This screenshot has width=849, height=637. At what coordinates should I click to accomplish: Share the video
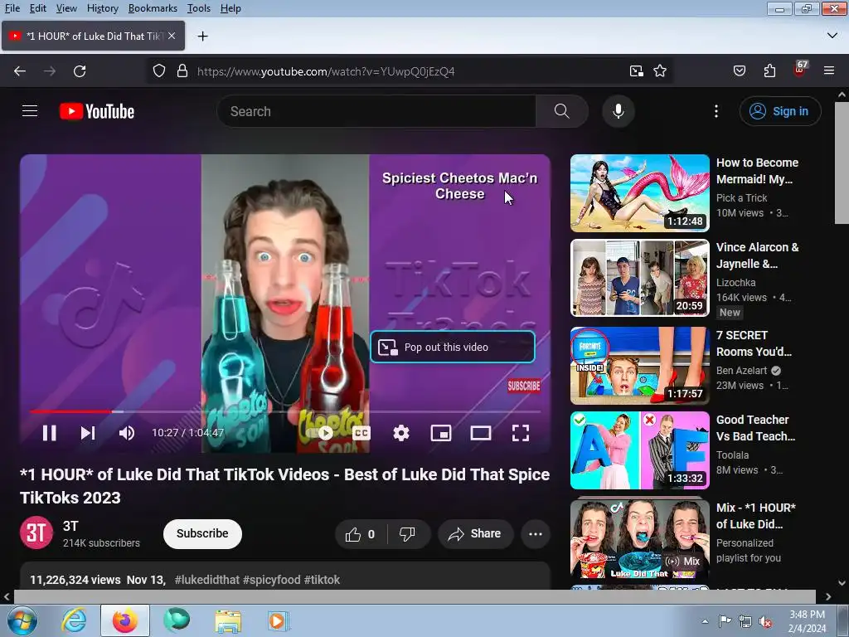point(475,534)
